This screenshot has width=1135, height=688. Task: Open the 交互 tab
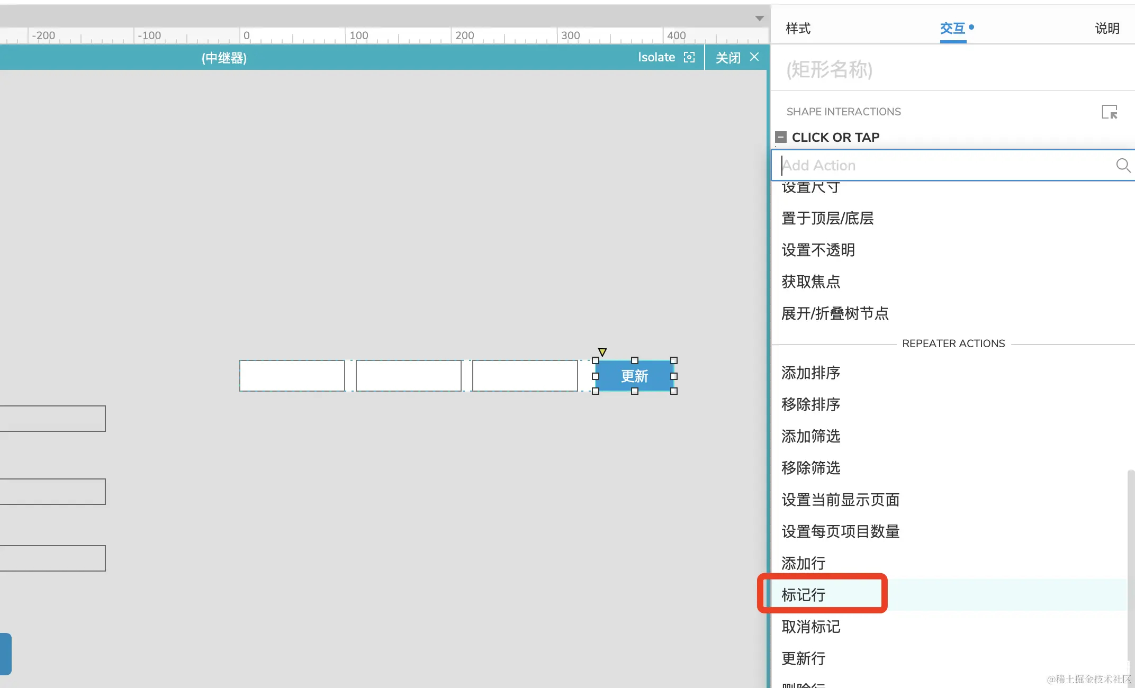(x=953, y=29)
